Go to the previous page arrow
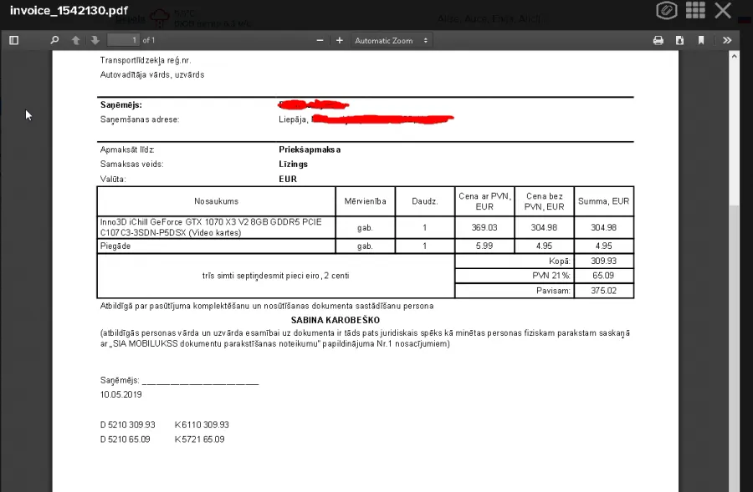Image resolution: width=753 pixels, height=492 pixels. pos(75,40)
